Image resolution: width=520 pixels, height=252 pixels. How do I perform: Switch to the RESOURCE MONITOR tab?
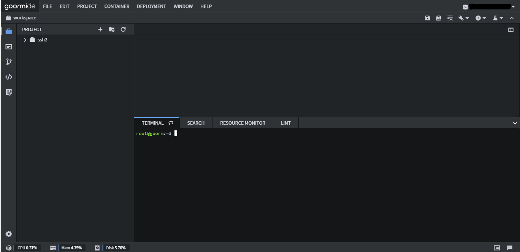click(243, 123)
